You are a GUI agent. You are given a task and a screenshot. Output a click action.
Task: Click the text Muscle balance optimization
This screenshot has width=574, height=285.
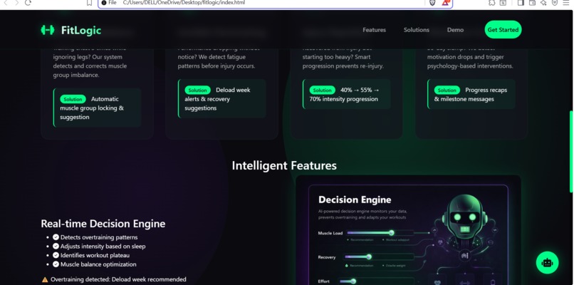(x=98, y=264)
